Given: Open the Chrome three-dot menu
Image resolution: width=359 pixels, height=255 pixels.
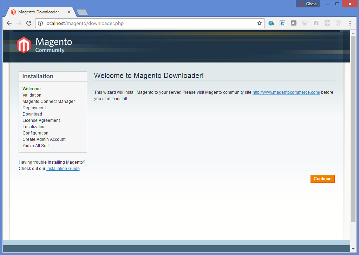Looking at the screenshot, I should tap(350, 24).
